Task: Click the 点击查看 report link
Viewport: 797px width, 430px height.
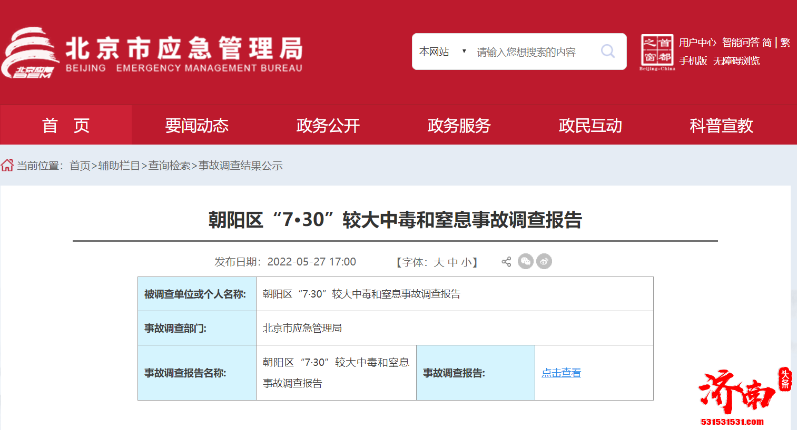Action: point(561,373)
